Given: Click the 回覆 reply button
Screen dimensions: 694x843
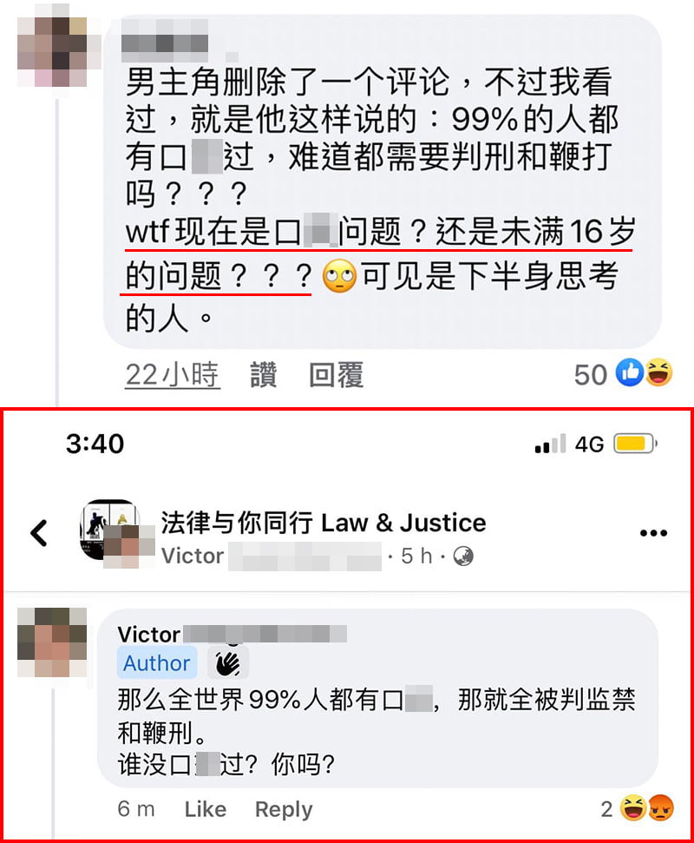Looking at the screenshot, I should pyautogui.click(x=337, y=374).
